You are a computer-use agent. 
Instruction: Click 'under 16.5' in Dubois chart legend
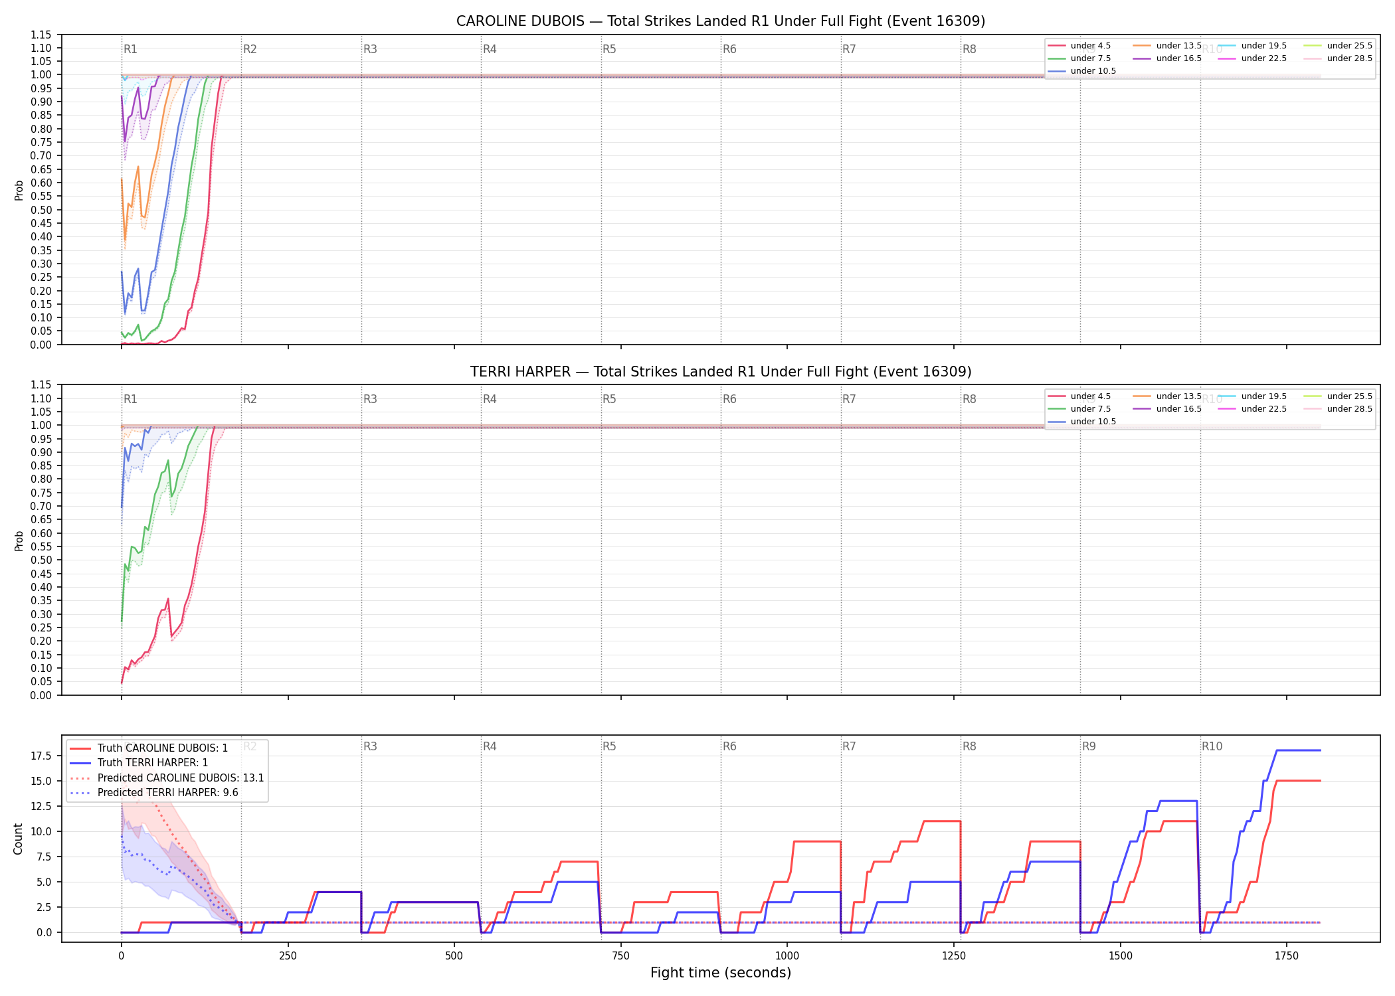[1179, 58]
